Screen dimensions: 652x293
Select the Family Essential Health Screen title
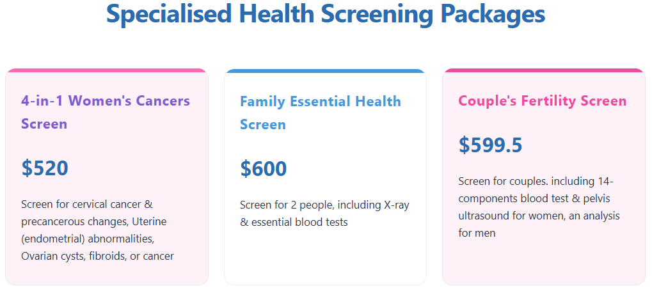pos(321,113)
